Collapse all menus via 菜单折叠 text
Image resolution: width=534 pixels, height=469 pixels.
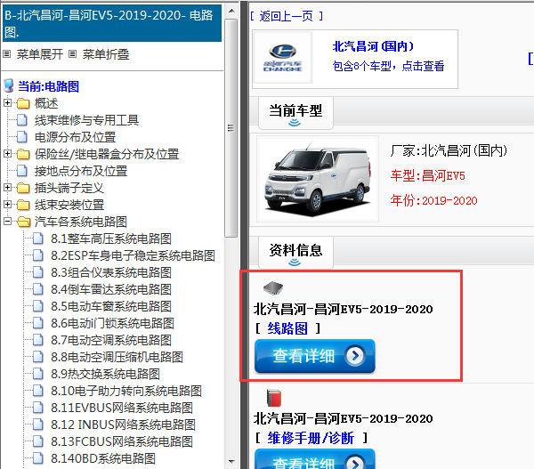[x=106, y=54]
